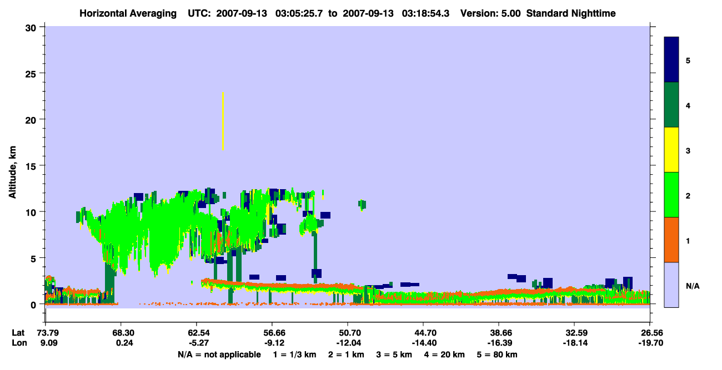Click the colorbar label 'N/A'
This screenshot has height=370, width=722.
pos(692,286)
